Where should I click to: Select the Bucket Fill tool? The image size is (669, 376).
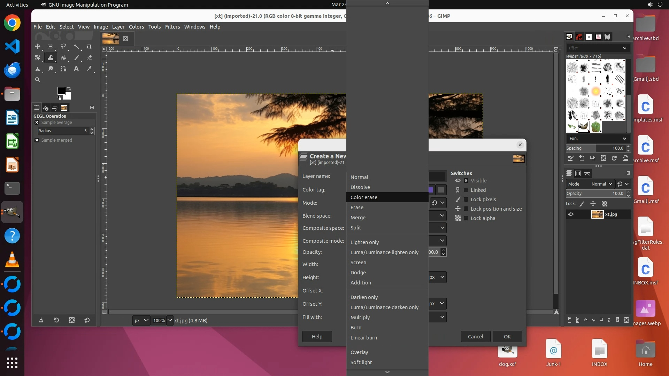tap(63, 58)
